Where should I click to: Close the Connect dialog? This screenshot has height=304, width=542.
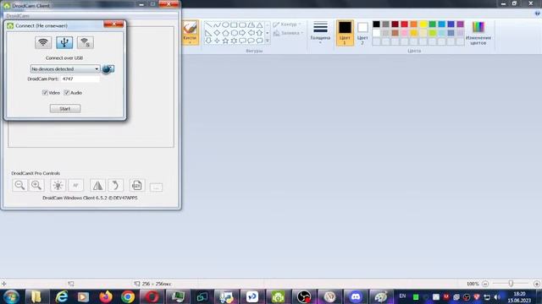pyautogui.click(x=113, y=24)
